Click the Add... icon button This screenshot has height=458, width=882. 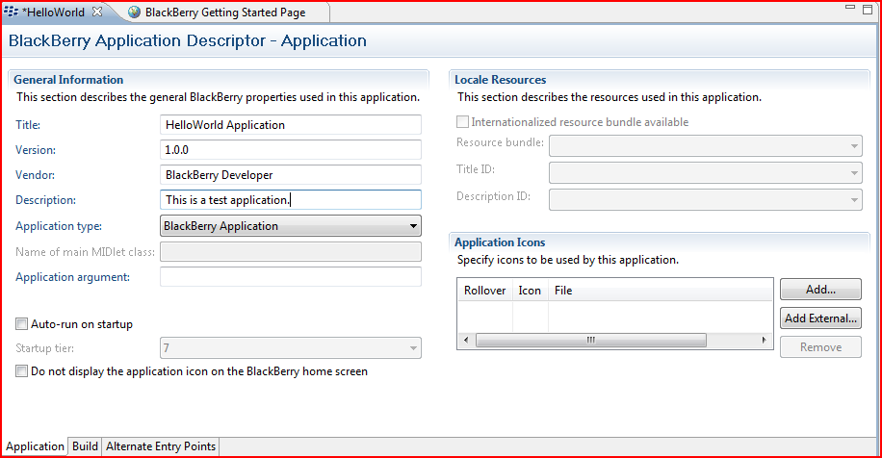[x=820, y=290]
